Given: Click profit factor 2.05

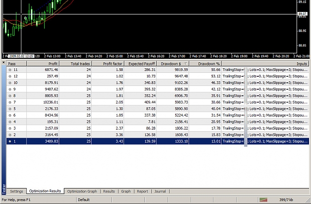Looking at the screenshot, I should point(119,102).
